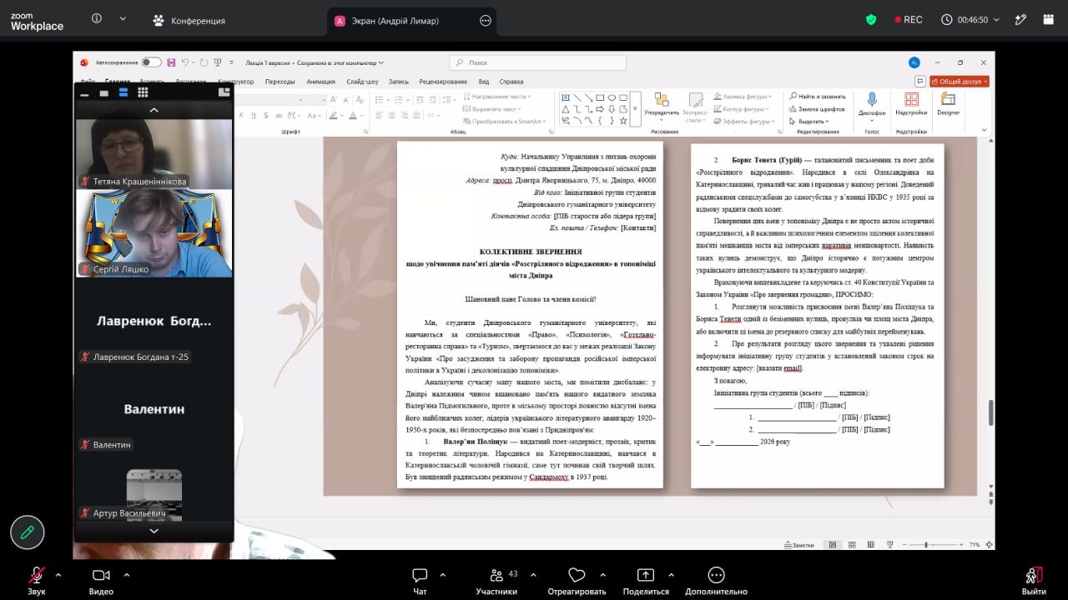Viewport: 1068px width, 600px height.
Task: Leave the meeting with Выйти button
Action: pyautogui.click(x=1034, y=581)
